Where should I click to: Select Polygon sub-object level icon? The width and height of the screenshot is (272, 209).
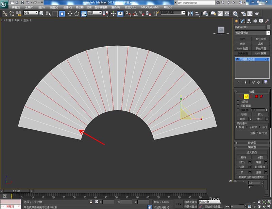tap(256, 97)
